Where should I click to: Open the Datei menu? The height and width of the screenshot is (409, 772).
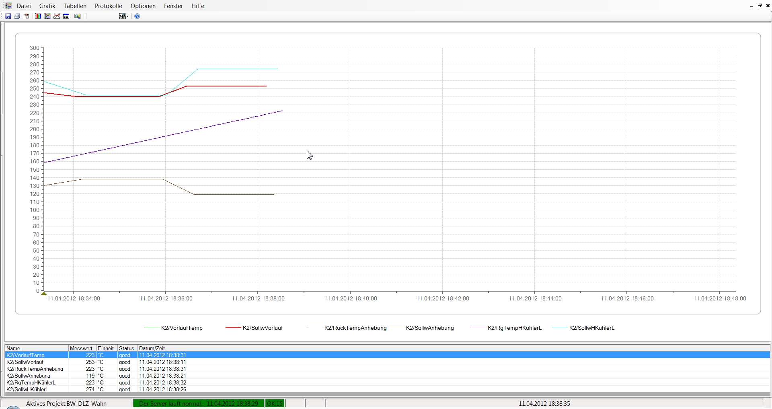click(24, 6)
